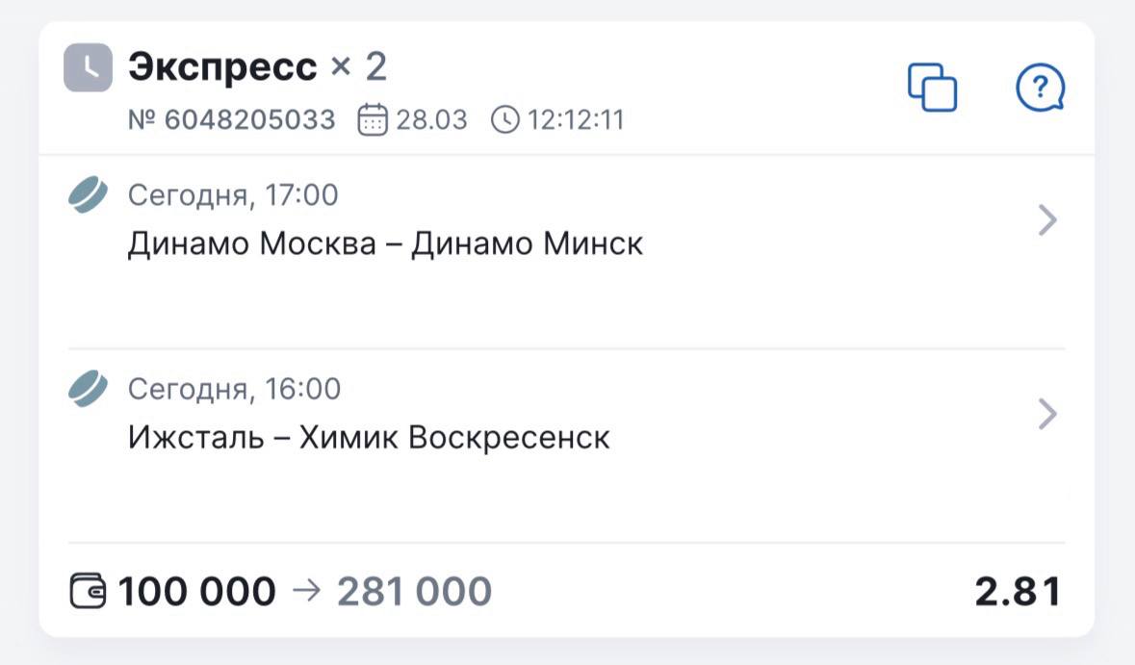Click the bet date 28.03
The height and width of the screenshot is (665, 1135).
pos(431,120)
